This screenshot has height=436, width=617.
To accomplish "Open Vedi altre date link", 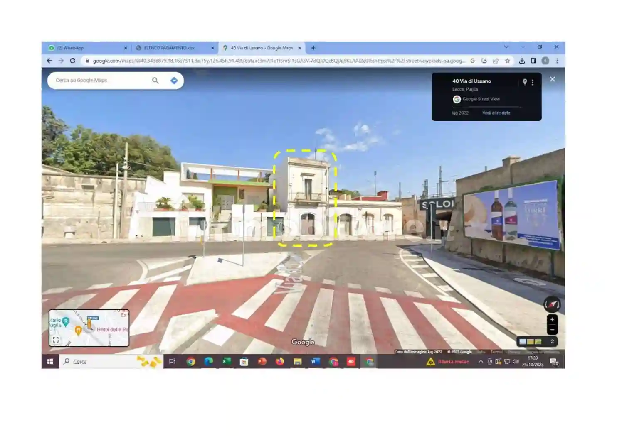I will tap(497, 113).
